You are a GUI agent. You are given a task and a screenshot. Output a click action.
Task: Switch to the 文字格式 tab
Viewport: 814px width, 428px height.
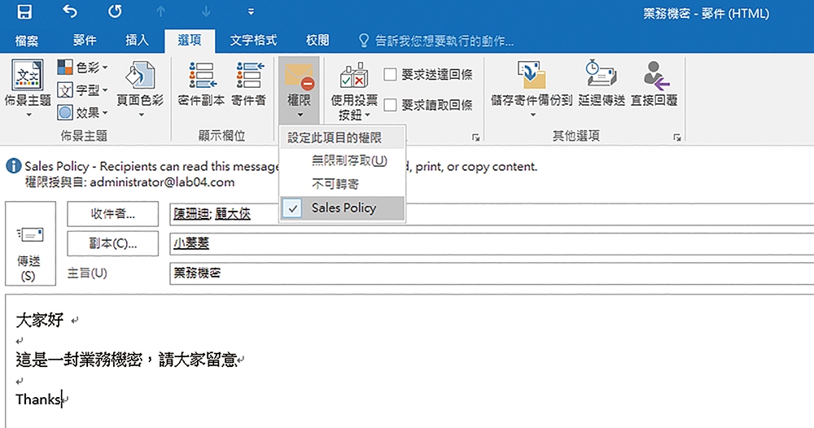[x=253, y=41]
